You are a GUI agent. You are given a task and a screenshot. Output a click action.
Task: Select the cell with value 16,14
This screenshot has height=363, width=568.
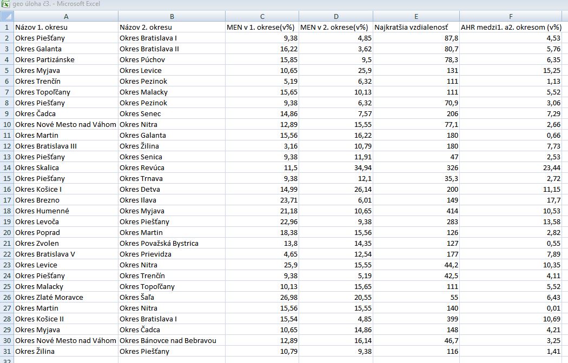(x=336, y=341)
